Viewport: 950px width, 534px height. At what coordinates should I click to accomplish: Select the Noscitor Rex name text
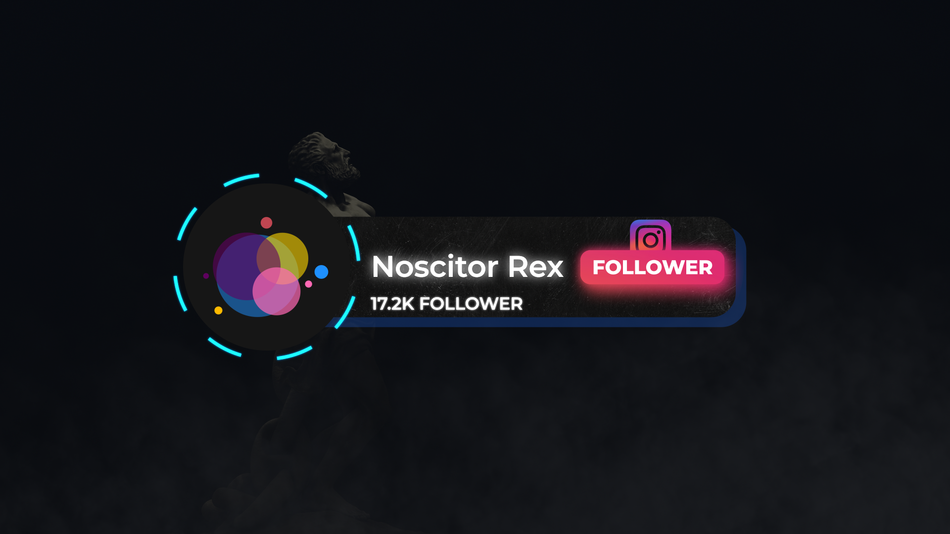point(468,267)
